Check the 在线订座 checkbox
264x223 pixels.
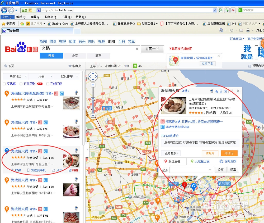point(48,84)
